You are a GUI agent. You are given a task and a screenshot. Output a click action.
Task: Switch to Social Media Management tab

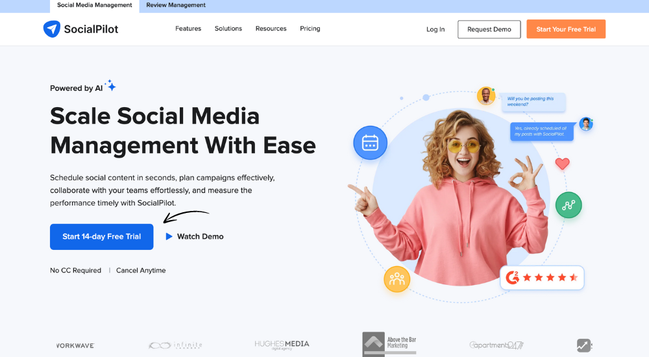tap(94, 6)
